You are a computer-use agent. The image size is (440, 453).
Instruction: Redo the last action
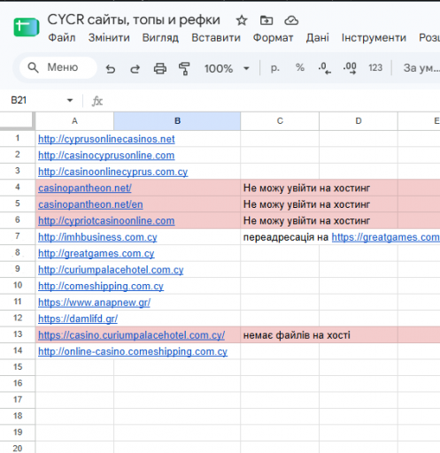pos(135,69)
